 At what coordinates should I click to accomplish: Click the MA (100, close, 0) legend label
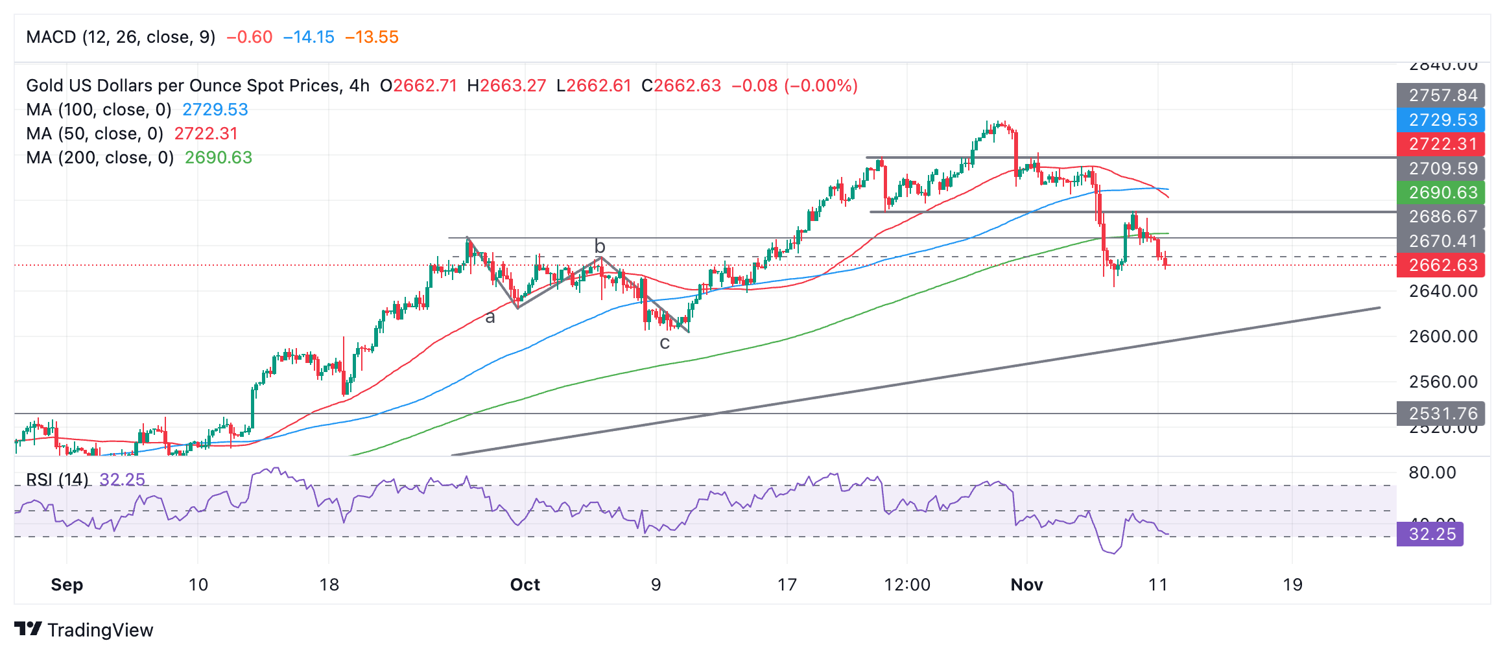click(99, 110)
